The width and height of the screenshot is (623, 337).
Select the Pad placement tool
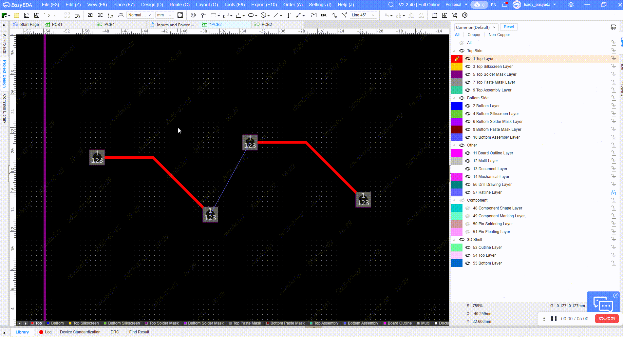203,15
